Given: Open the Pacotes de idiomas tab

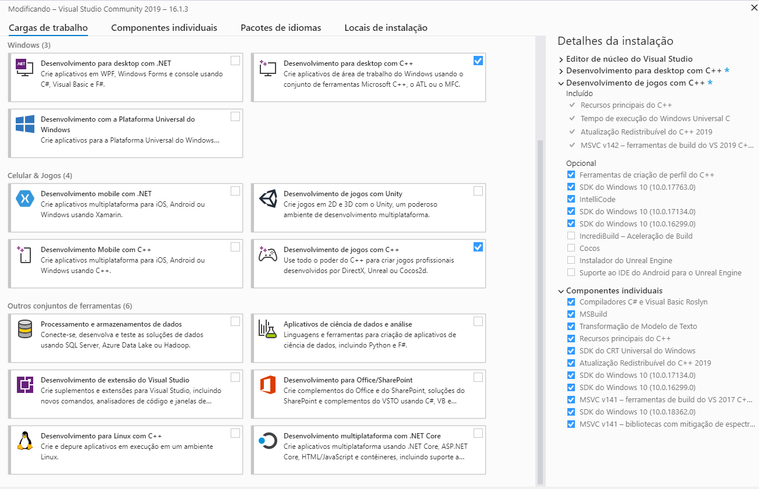Looking at the screenshot, I should coord(280,28).
